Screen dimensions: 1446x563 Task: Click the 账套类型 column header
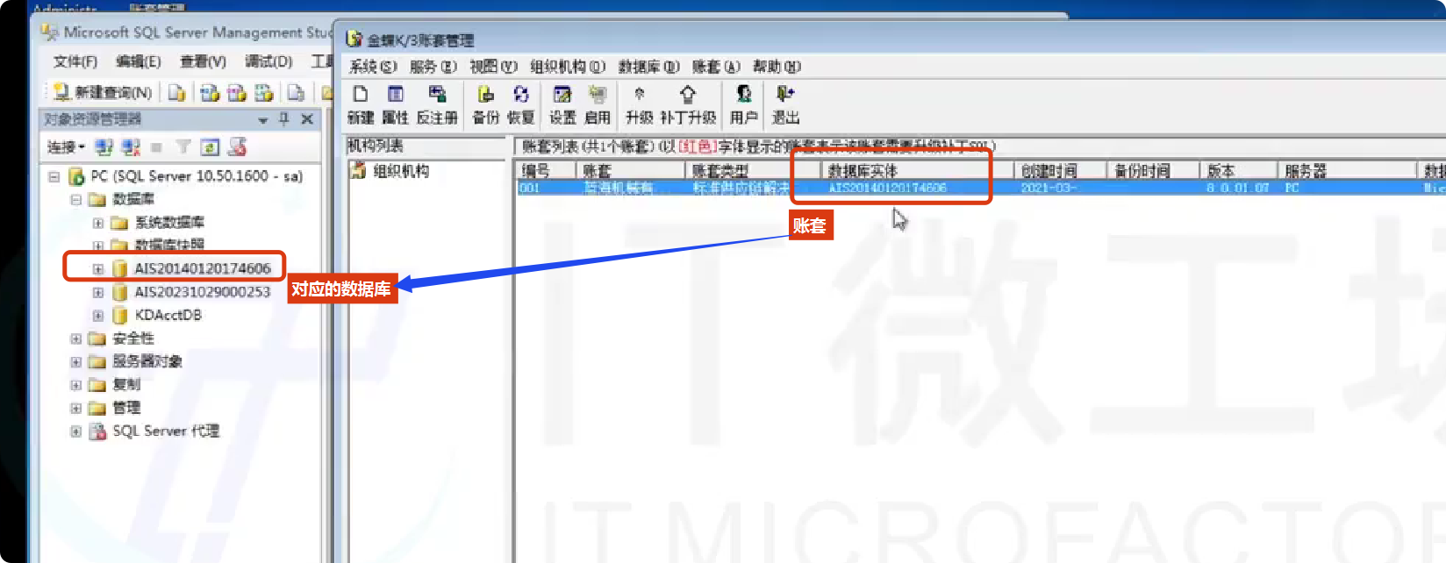click(x=752, y=171)
